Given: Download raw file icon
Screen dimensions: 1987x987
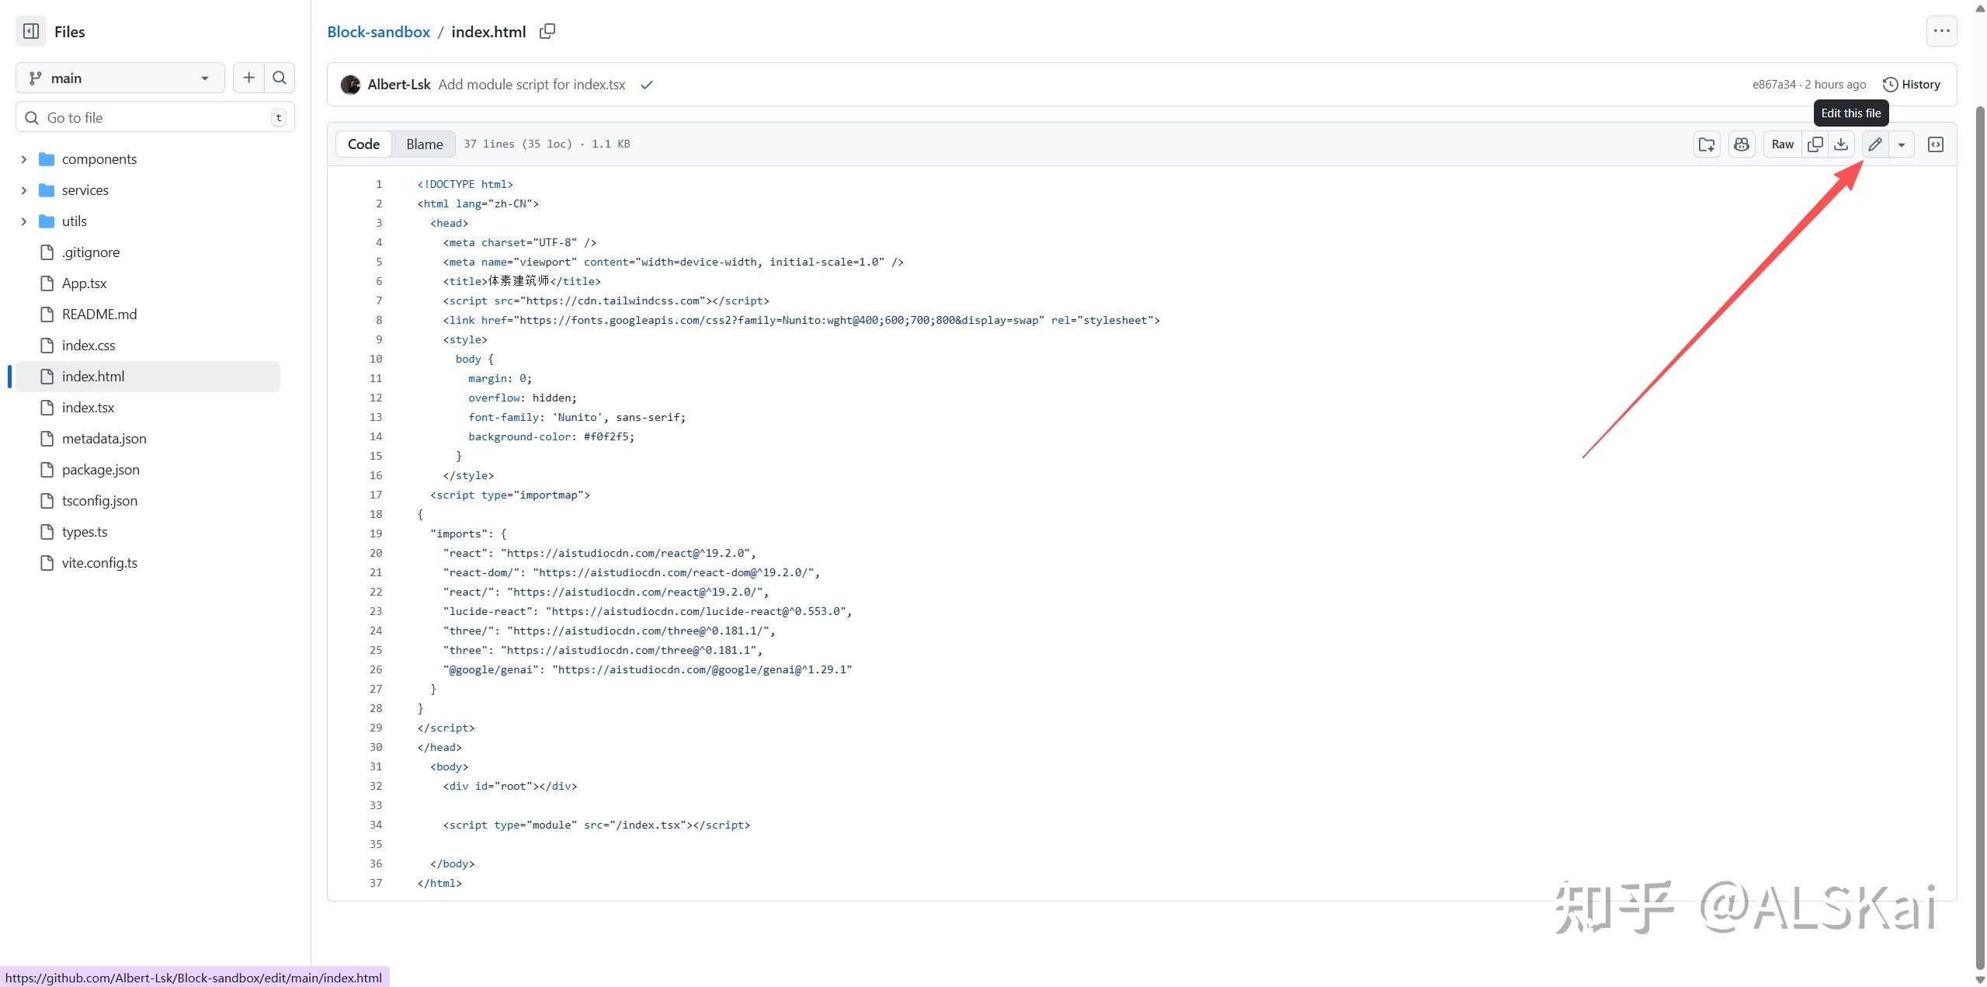Looking at the screenshot, I should (x=1841, y=144).
